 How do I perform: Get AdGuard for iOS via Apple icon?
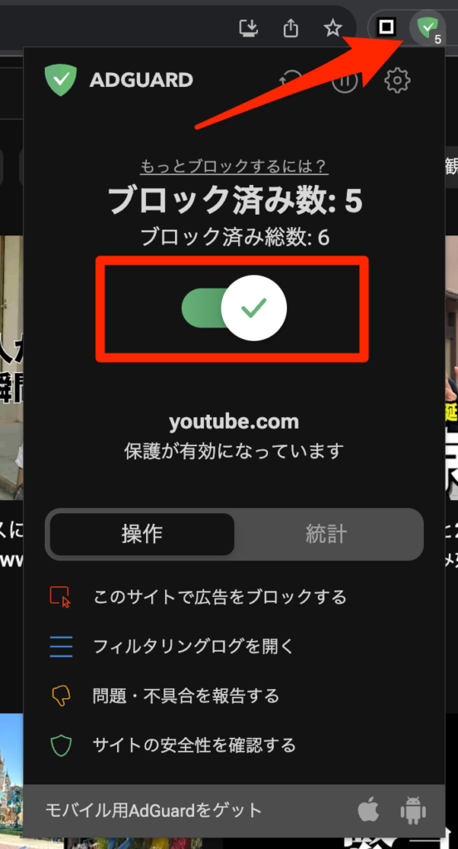coord(368,811)
